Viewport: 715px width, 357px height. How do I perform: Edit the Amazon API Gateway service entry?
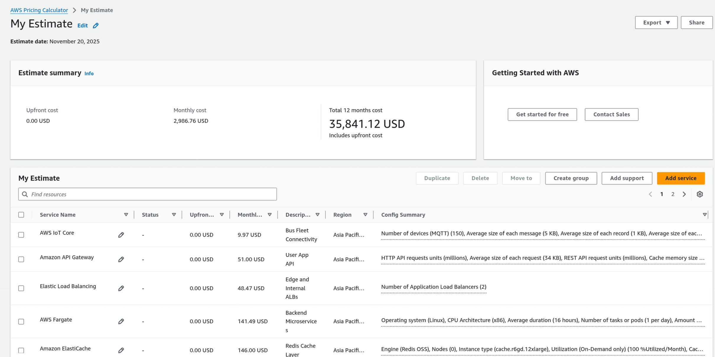coord(121,260)
